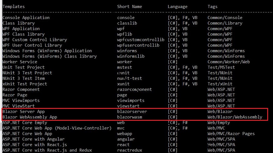
Task: Click the short name "wpfcustomcontrollib"
Action: click(141, 40)
